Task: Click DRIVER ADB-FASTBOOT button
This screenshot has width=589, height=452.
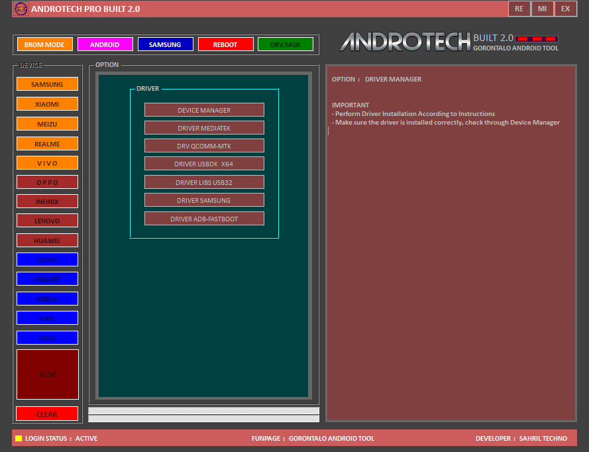Action: click(x=204, y=219)
